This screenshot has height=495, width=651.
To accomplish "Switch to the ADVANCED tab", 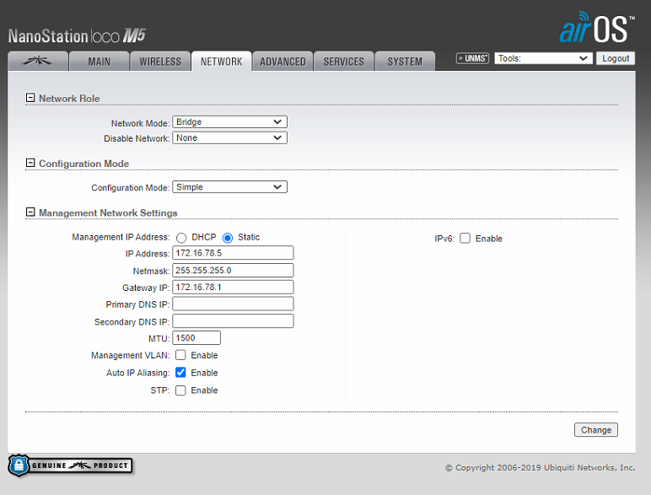I will click(x=282, y=62).
